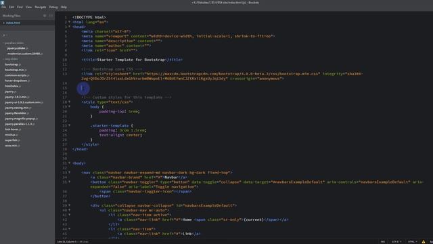Open the Help menu
The width and height of the screenshot is (433, 244).
click(x=64, y=7)
